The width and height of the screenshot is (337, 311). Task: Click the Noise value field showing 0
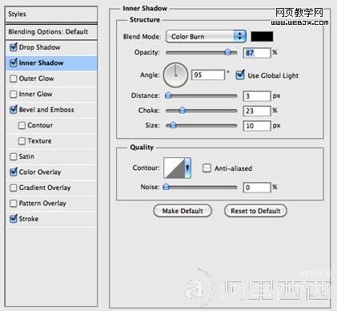[x=257, y=188]
